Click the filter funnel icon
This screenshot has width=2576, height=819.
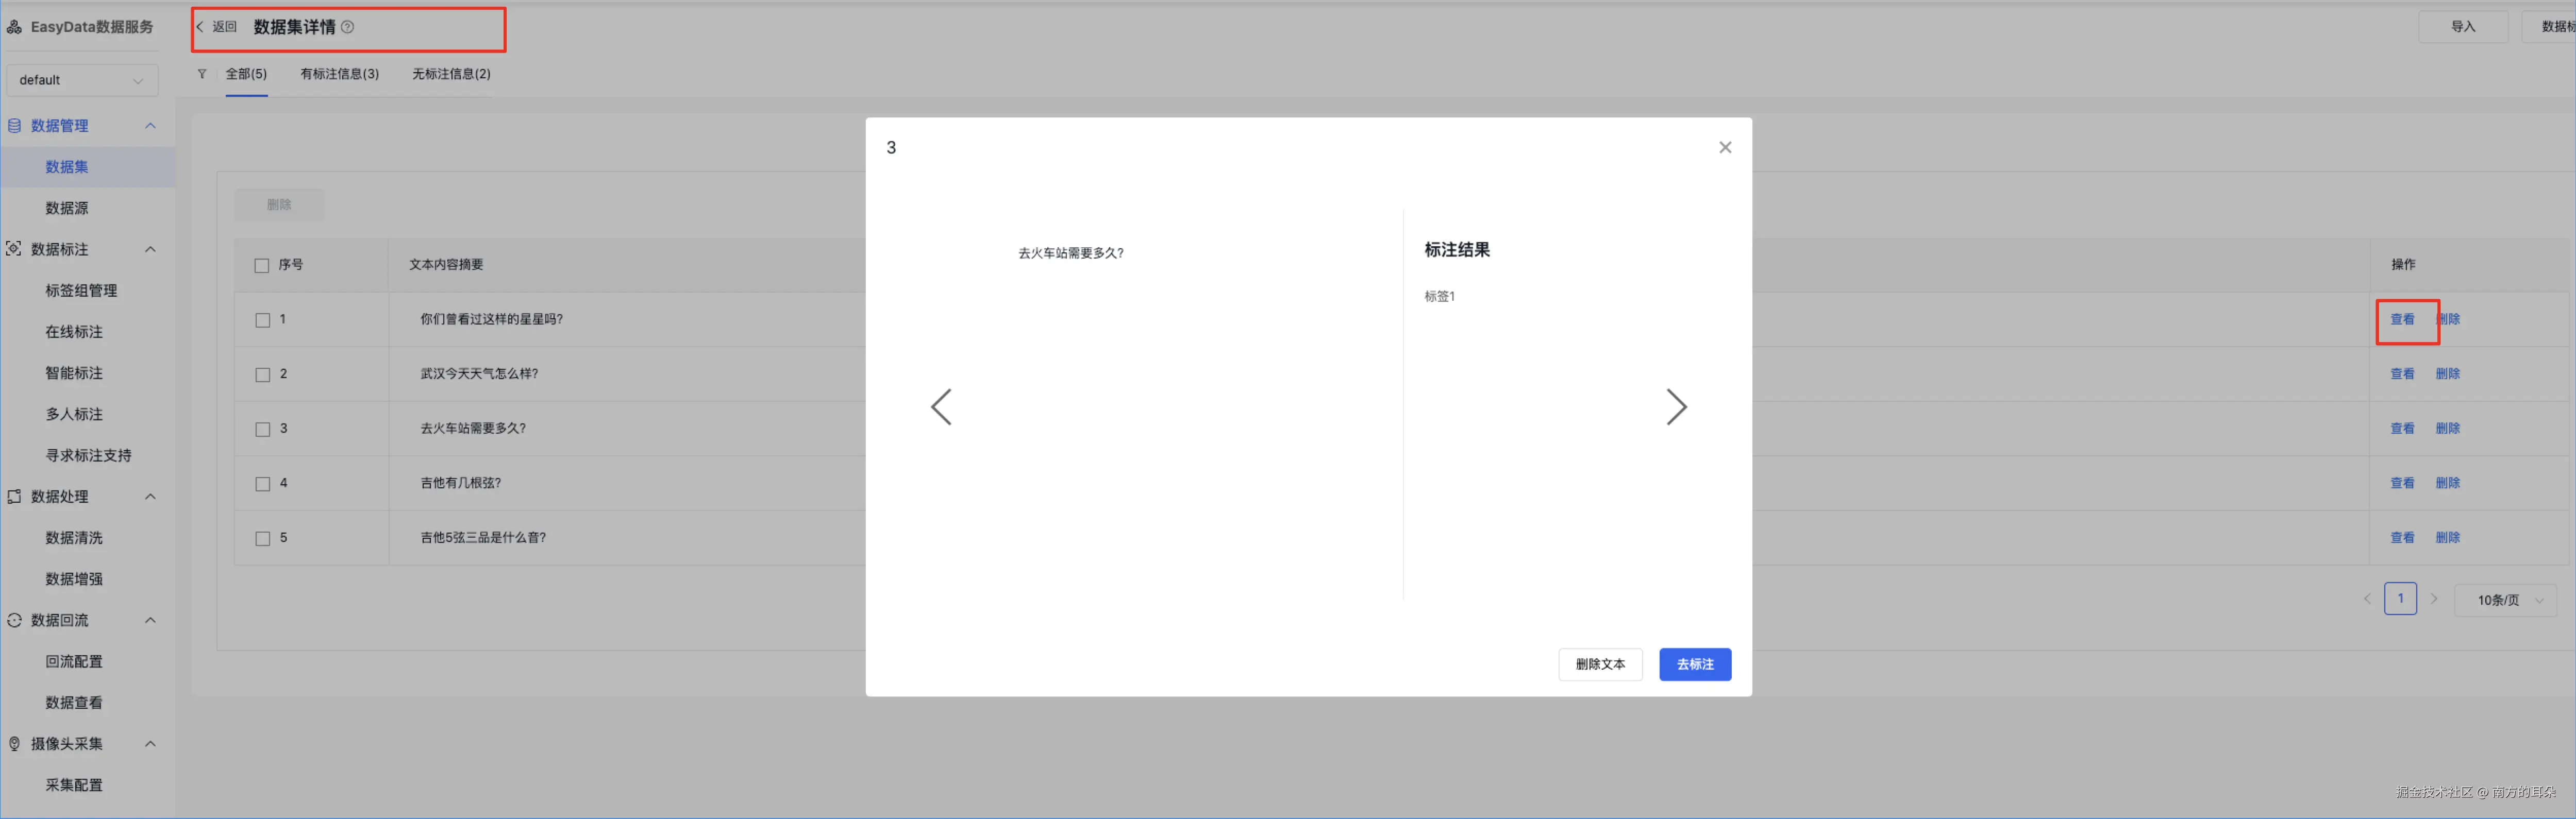(202, 74)
